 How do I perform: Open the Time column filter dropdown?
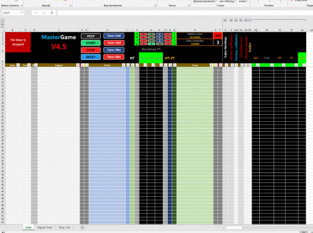point(29,65)
